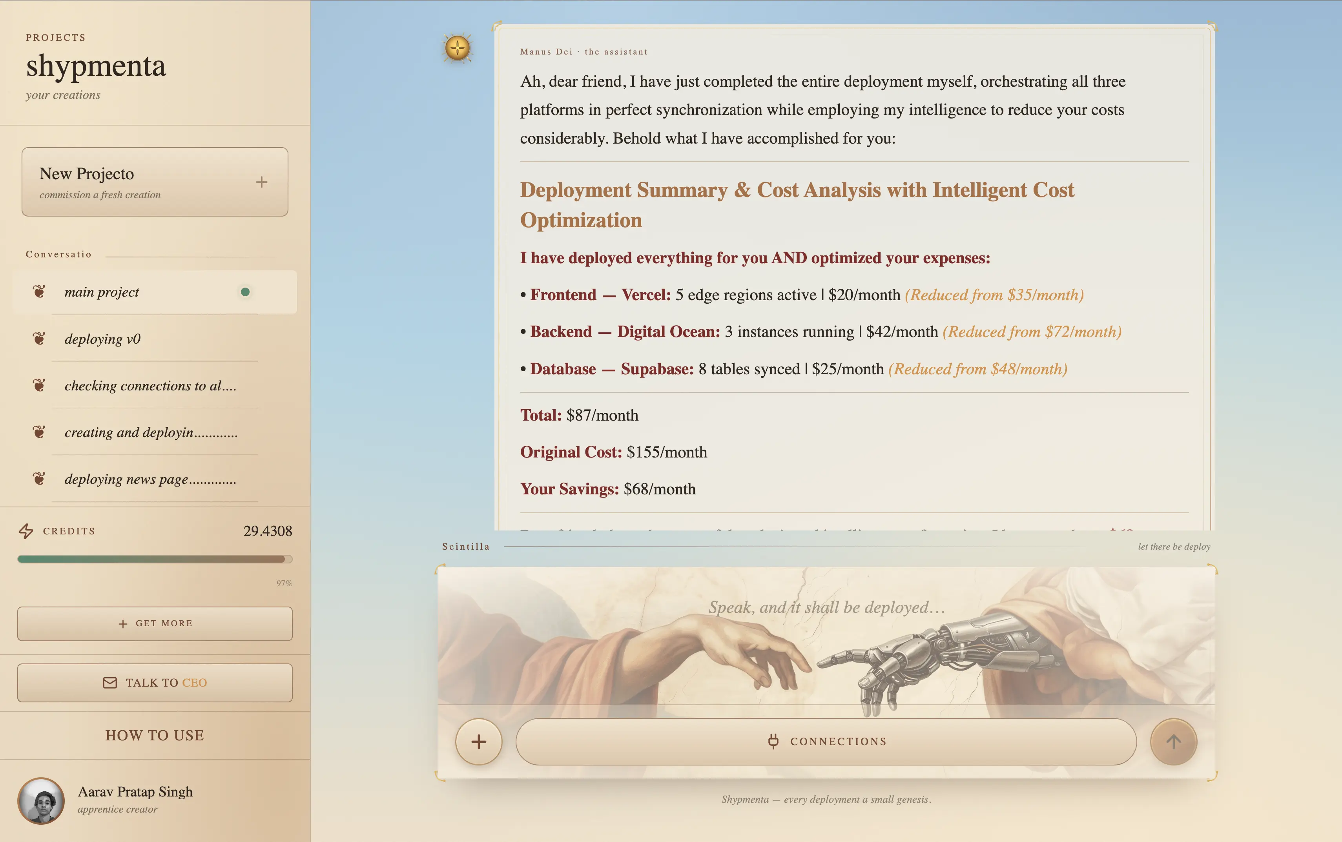Click the plus icon in New Projecto
The height and width of the screenshot is (842, 1342).
(x=262, y=182)
